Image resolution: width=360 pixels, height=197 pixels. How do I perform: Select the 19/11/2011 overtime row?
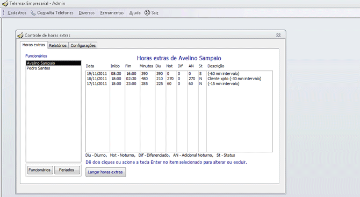point(179,74)
